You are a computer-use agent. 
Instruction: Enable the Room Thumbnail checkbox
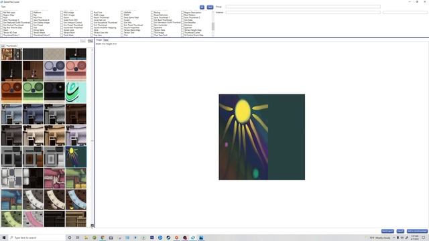[92, 17]
